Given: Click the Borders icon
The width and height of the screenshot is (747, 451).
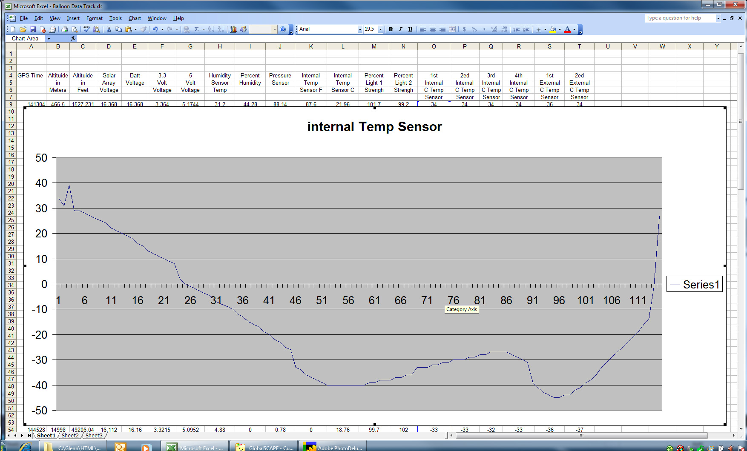Looking at the screenshot, I should pyautogui.click(x=538, y=29).
